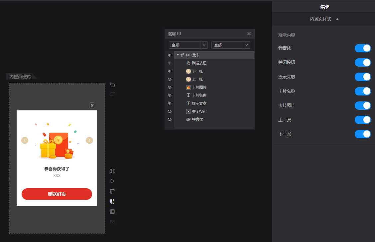
Task: Hide the 关闭按钮 layer via eye icon
Action: 170,111
